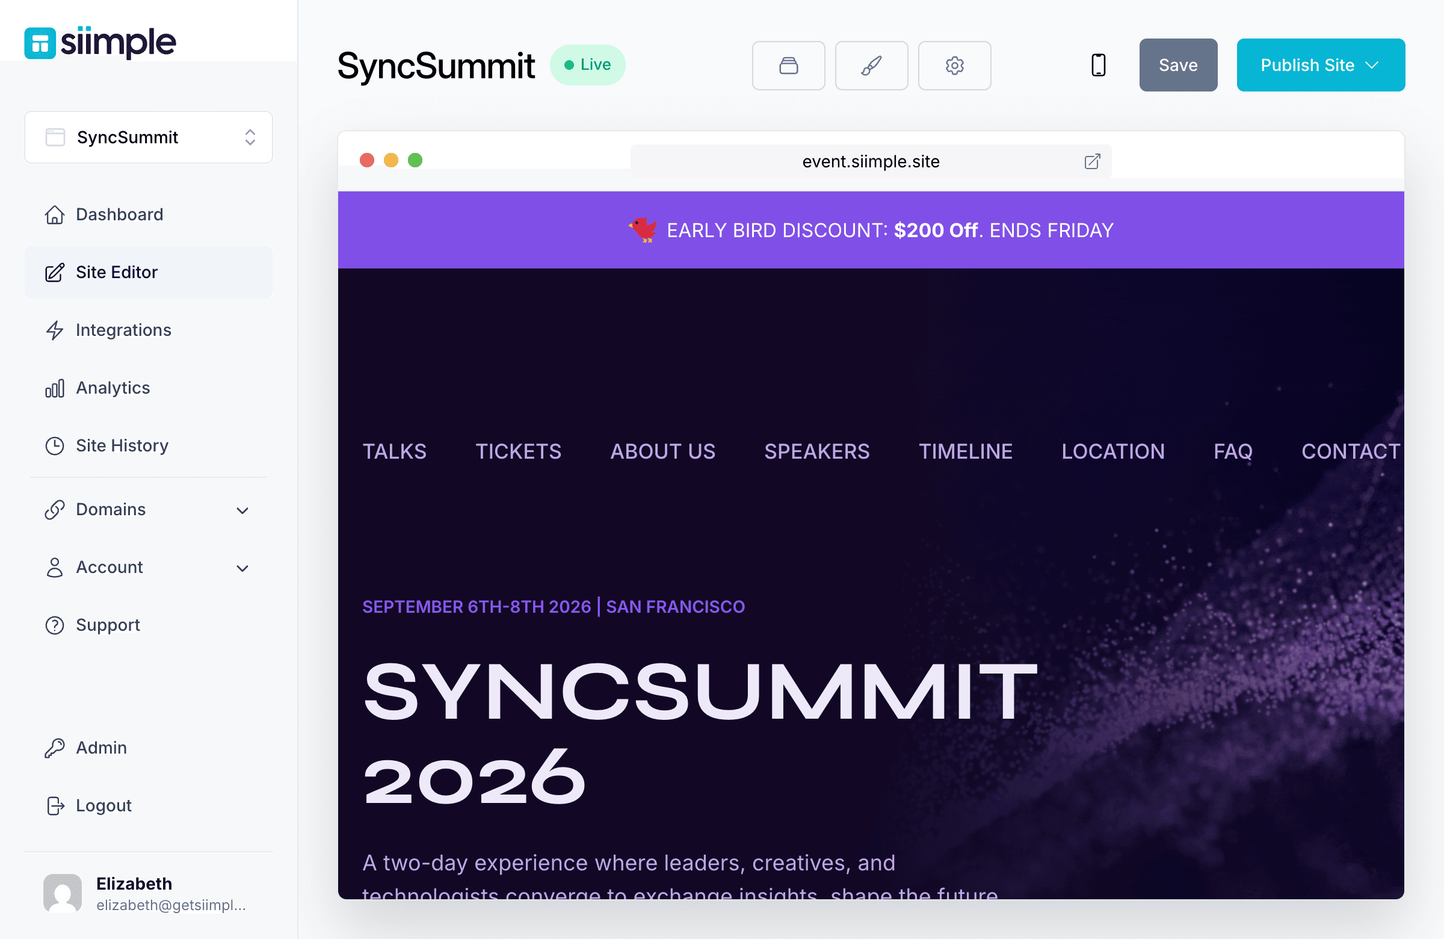Open Analytics from the sidebar
Image resolution: width=1444 pixels, height=939 pixels.
(113, 387)
